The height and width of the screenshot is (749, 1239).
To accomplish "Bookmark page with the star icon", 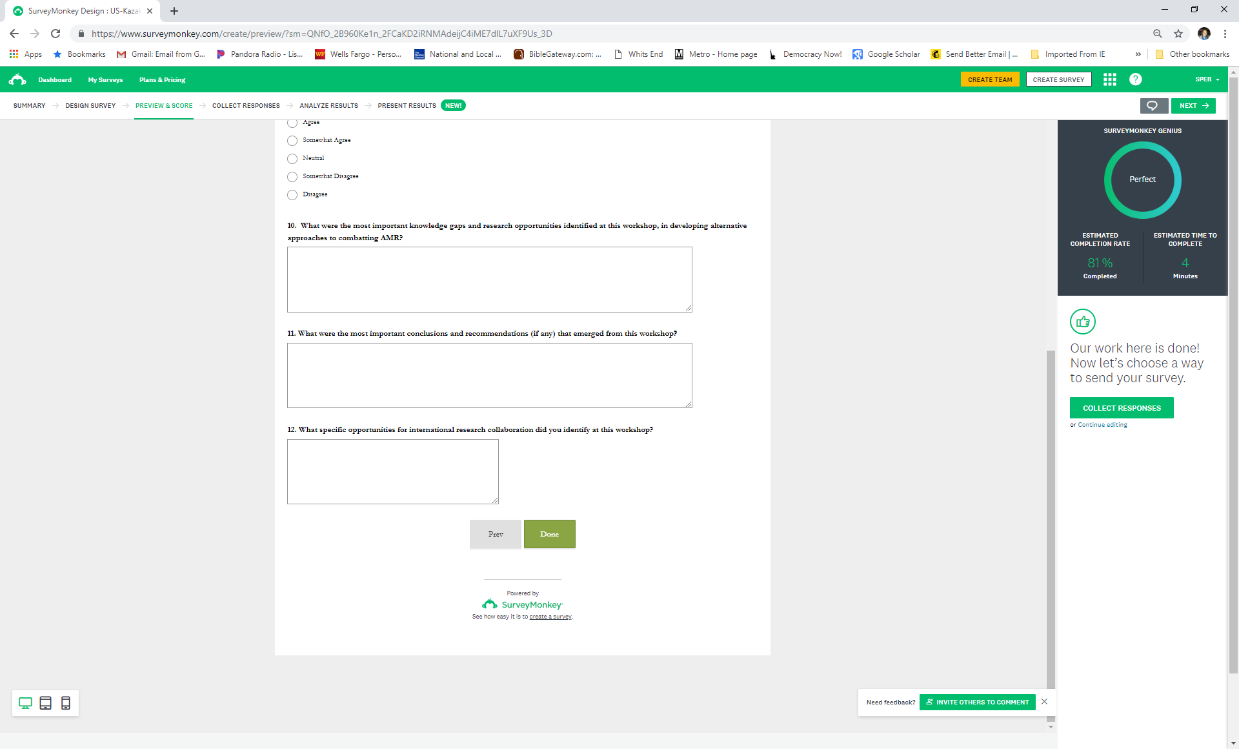I will tap(1178, 34).
